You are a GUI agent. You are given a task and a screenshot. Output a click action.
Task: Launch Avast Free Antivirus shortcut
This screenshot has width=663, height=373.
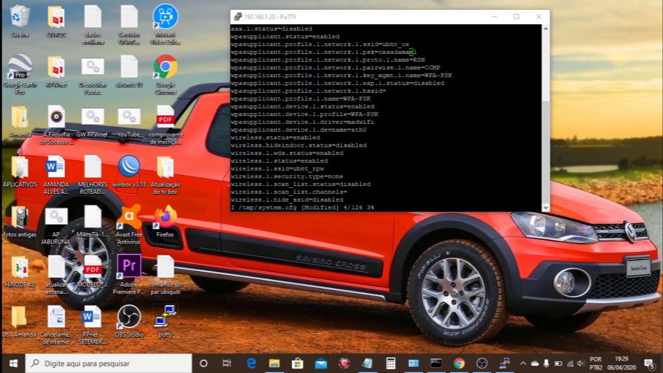[129, 225]
